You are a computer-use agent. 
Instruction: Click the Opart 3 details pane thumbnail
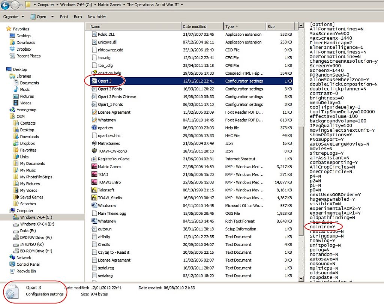tap(12, 292)
